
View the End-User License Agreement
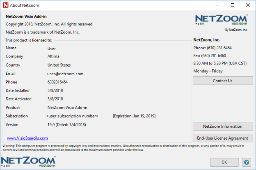(x=223, y=138)
